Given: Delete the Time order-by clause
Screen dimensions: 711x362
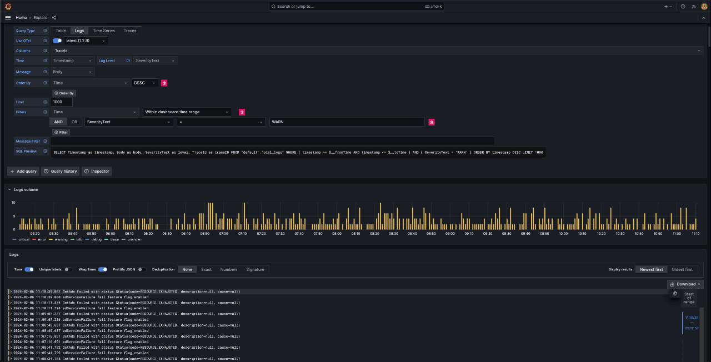Looking at the screenshot, I should pos(164,83).
